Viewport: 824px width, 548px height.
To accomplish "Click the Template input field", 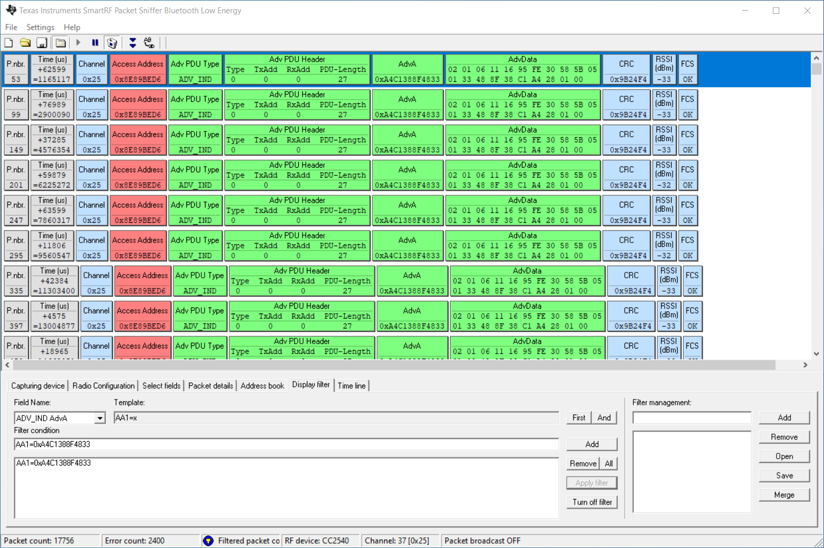I will (x=336, y=418).
